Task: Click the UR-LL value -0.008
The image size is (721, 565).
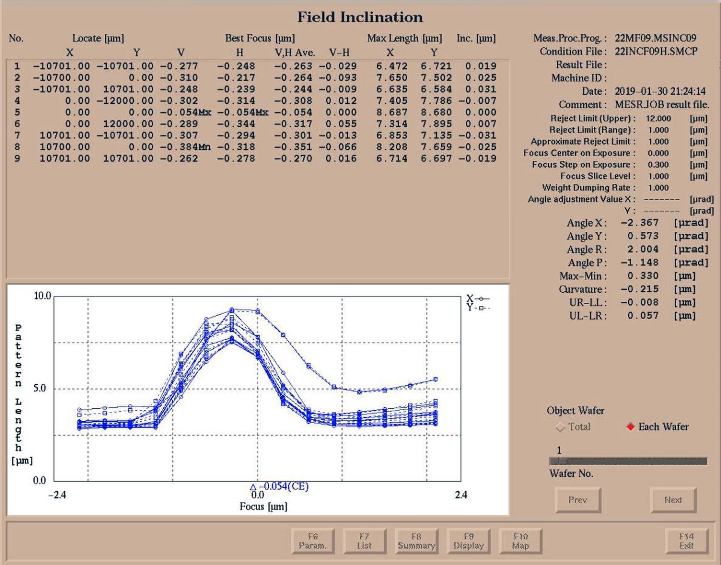Action: pos(640,302)
